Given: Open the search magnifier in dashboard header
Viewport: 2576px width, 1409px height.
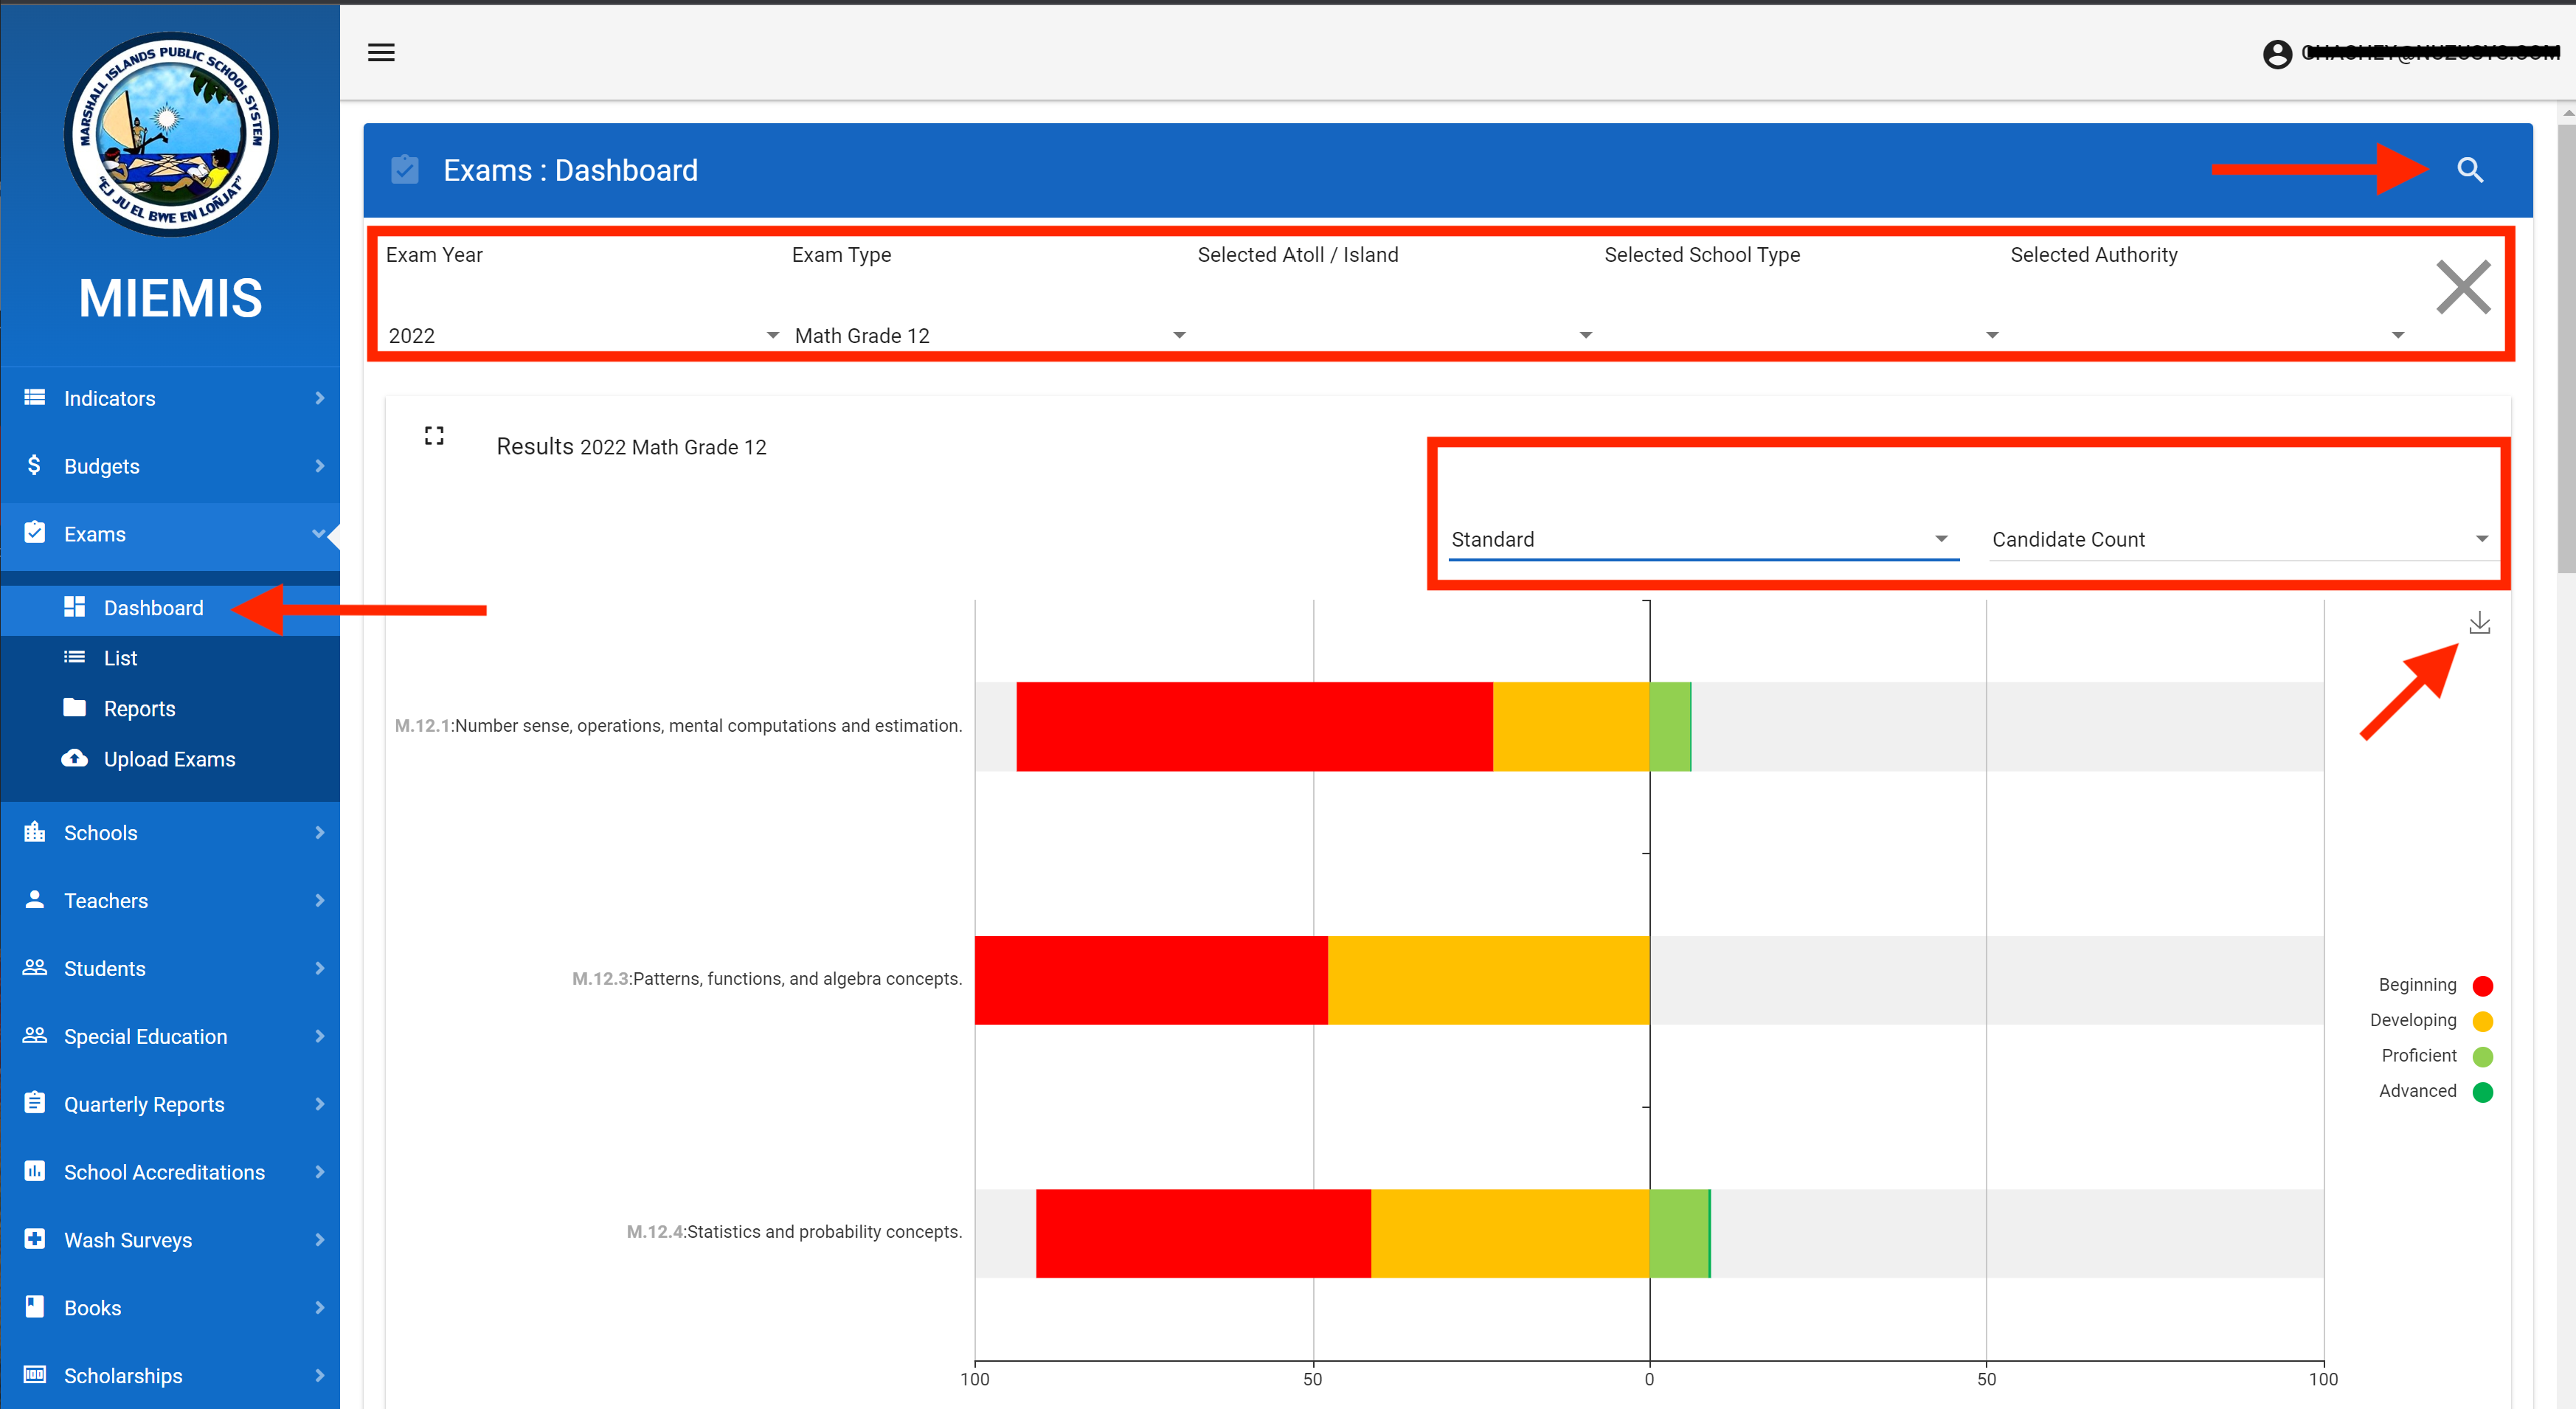Looking at the screenshot, I should (x=2469, y=170).
